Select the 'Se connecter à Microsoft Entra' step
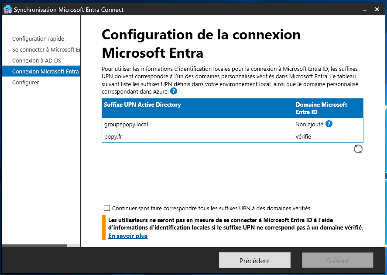Image resolution: width=387 pixels, height=275 pixels. point(46,49)
